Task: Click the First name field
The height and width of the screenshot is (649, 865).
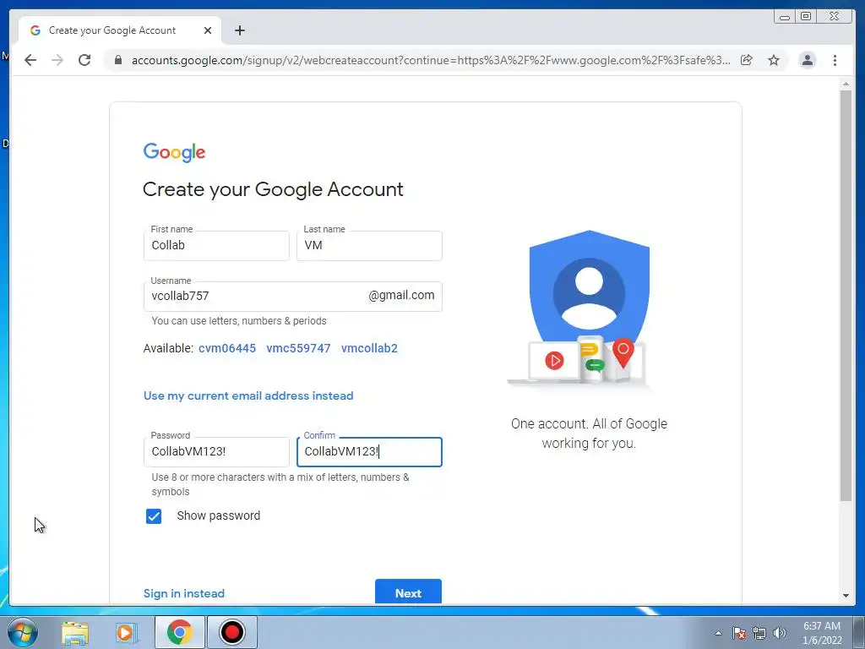Action: (216, 246)
